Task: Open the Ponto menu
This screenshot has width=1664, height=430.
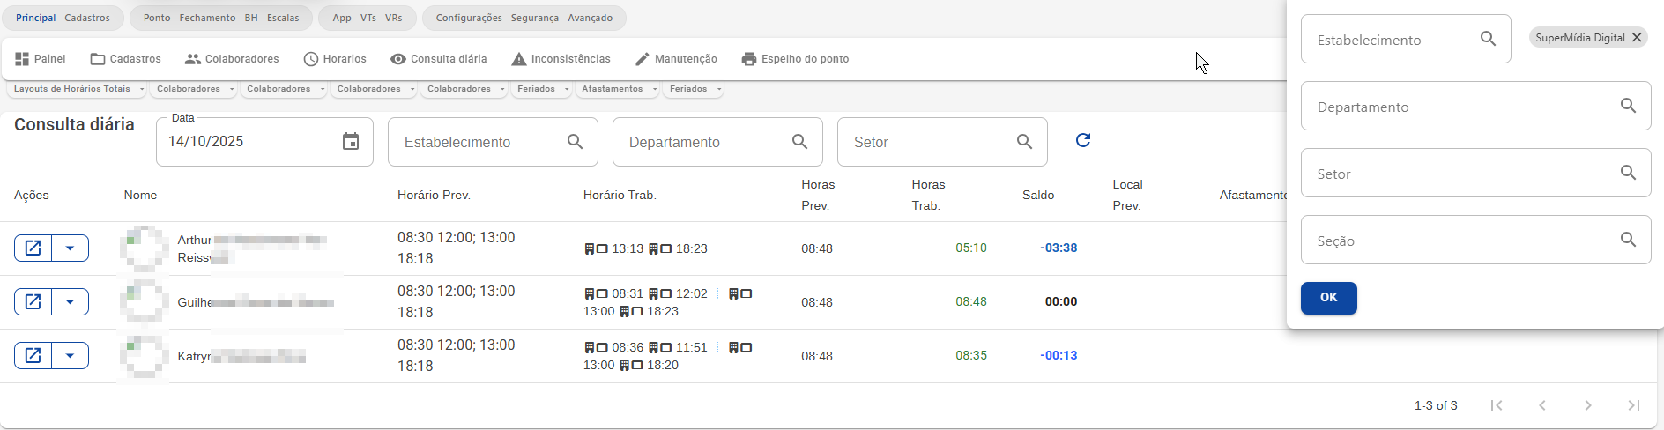Action: 157,18
